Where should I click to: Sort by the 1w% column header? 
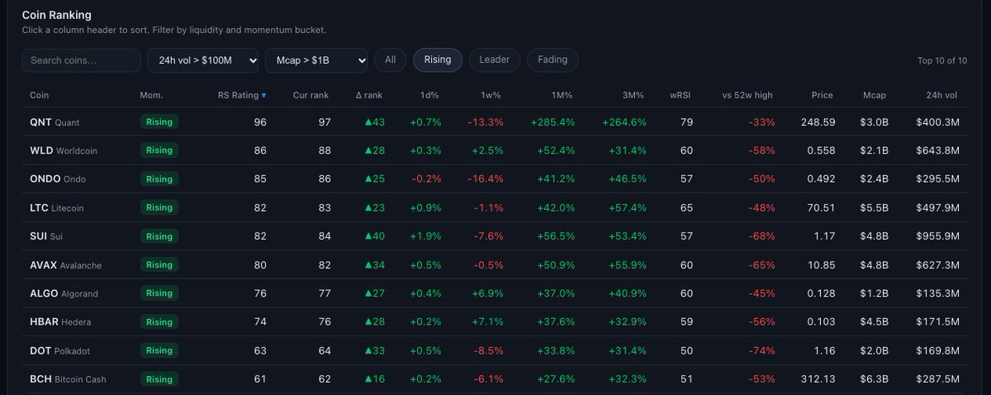click(x=492, y=95)
